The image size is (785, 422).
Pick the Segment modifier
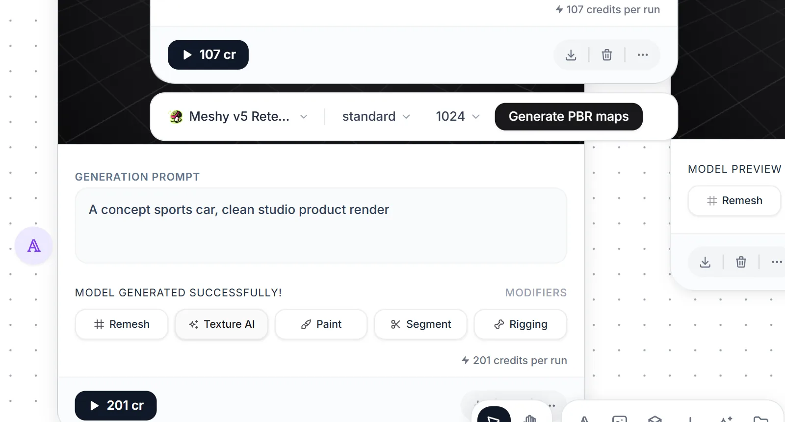point(420,324)
